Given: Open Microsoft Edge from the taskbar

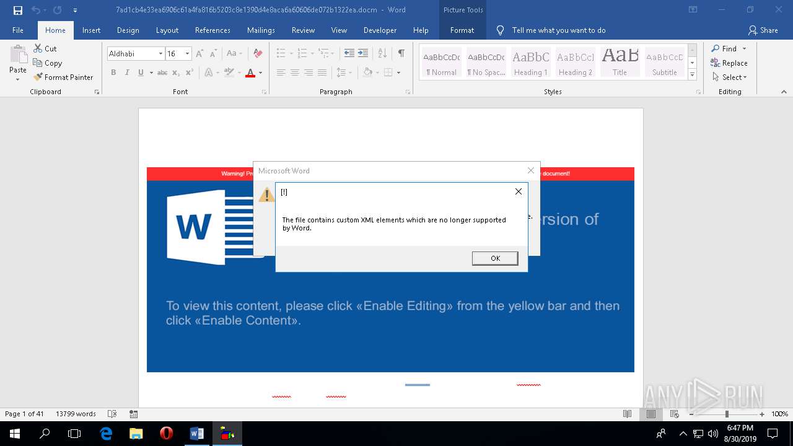Looking at the screenshot, I should 107,434.
